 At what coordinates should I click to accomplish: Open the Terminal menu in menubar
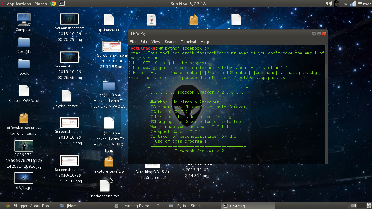pos(188,42)
